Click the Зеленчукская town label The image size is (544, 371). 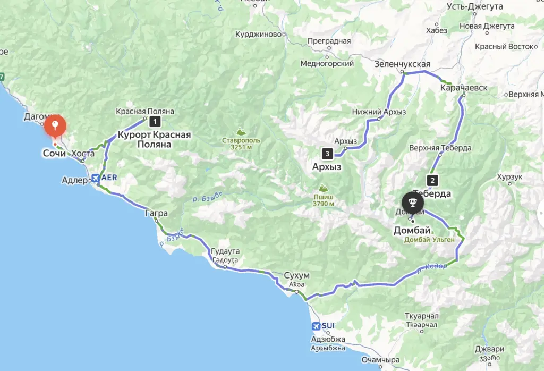402,64
